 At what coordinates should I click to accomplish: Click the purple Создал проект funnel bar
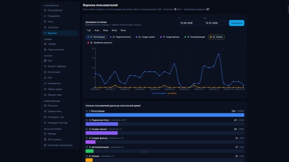pyautogui.click(x=102, y=133)
